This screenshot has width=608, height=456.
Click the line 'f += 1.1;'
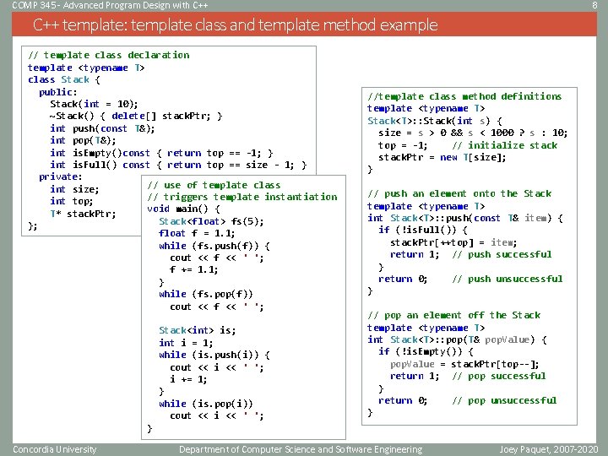tap(194, 269)
